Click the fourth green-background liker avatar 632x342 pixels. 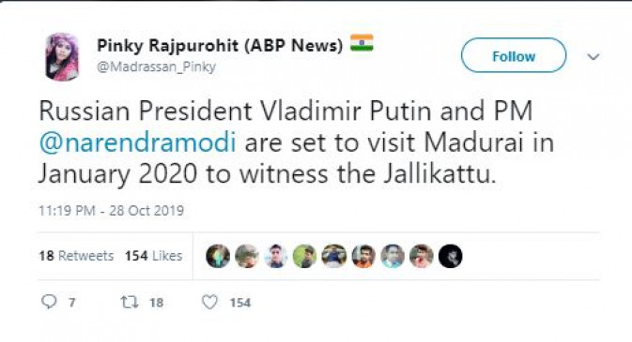pos(304,256)
